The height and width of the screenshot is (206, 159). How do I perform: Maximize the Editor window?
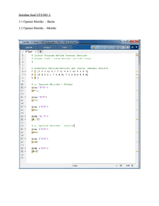[x=128, y=41]
